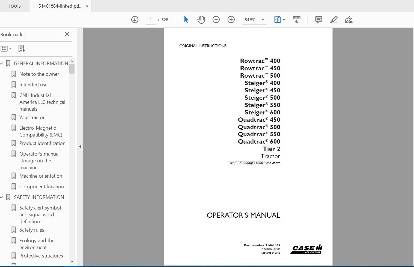Image resolution: width=414 pixels, height=267 pixels.
Task: Open the sign document pen tool
Action: [x=349, y=20]
